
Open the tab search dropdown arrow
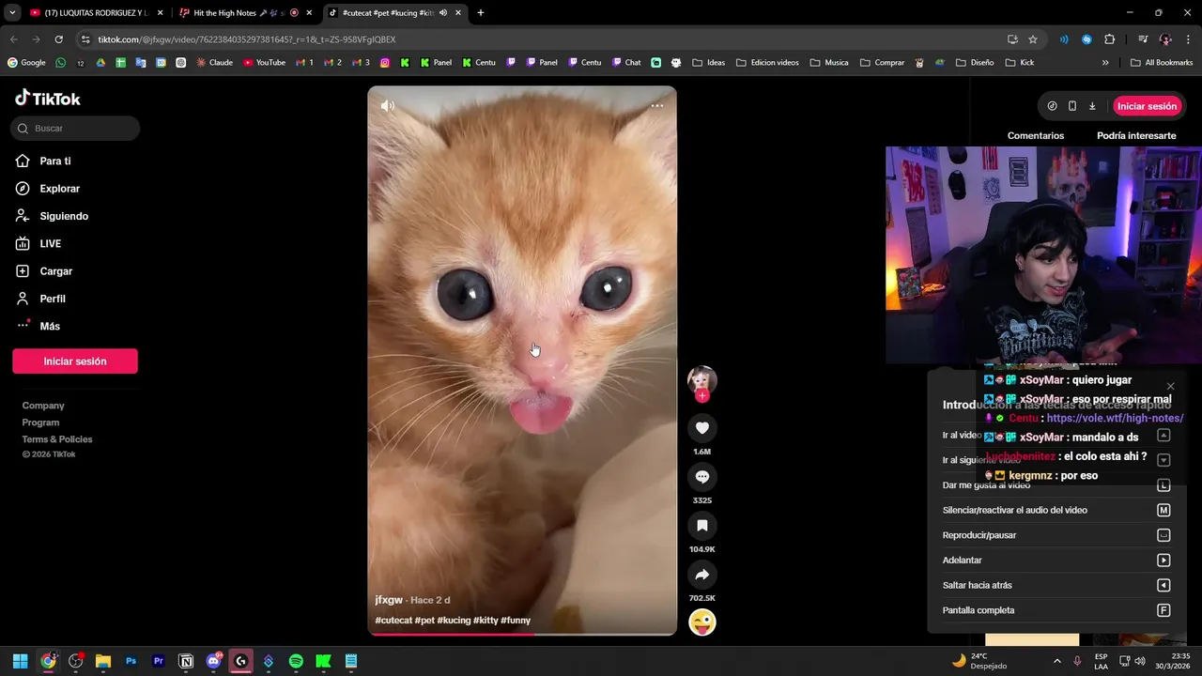(12, 13)
